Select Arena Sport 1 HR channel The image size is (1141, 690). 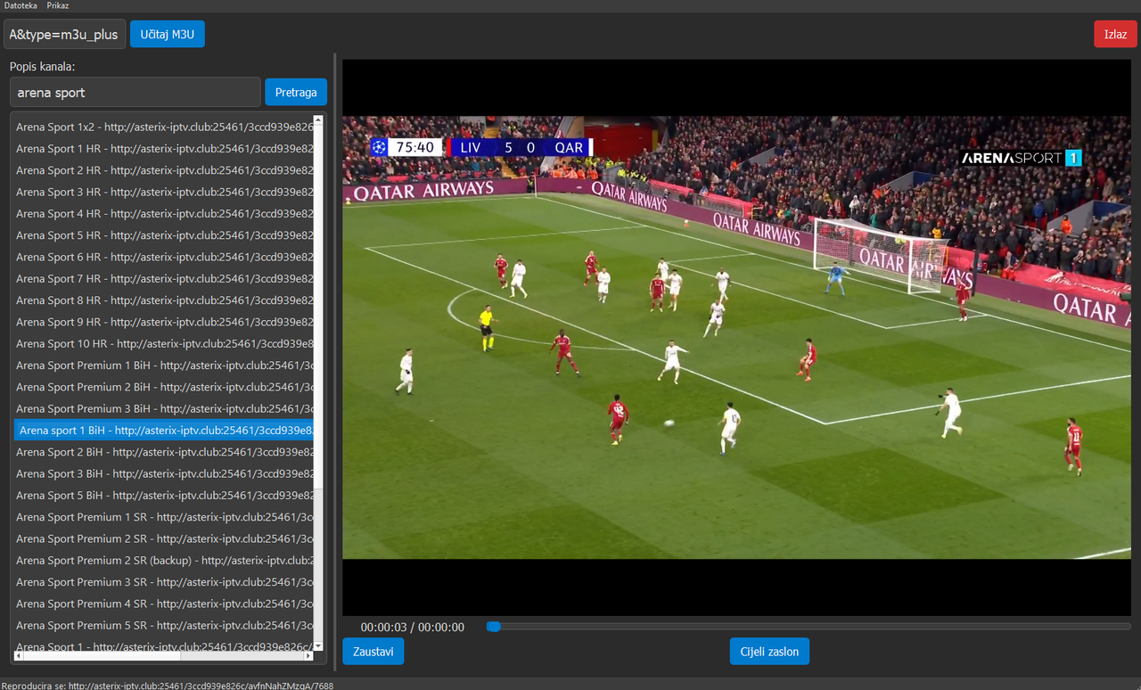164,149
